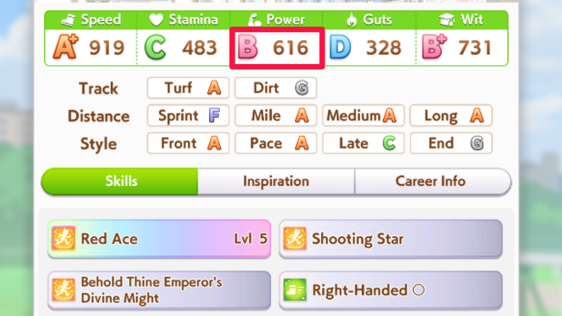Click the Behold Thine Emperor's skill icon
562x316 pixels.
[63, 290]
